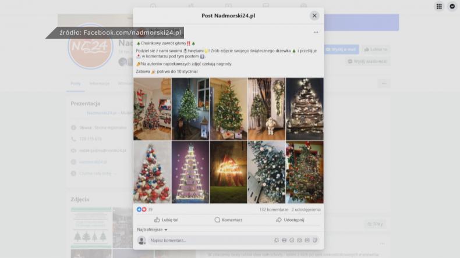Open the neon sign photo in bottom row
460x258 pixels.
pos(228,173)
